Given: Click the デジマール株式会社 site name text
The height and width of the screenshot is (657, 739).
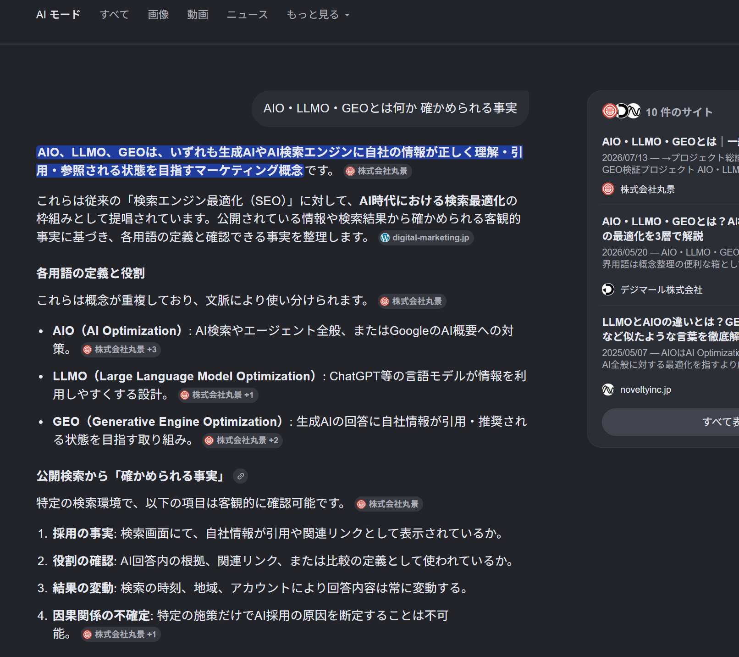Looking at the screenshot, I should pyautogui.click(x=662, y=290).
